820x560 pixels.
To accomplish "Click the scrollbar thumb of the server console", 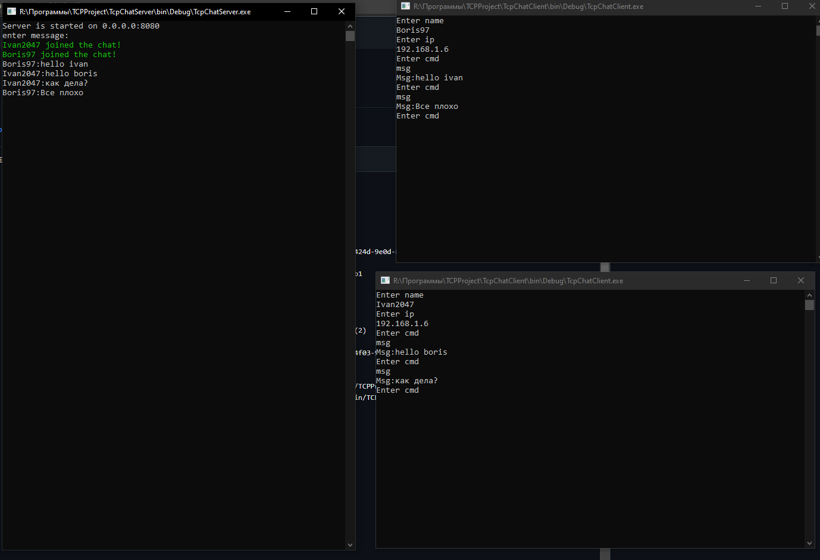I will point(350,36).
